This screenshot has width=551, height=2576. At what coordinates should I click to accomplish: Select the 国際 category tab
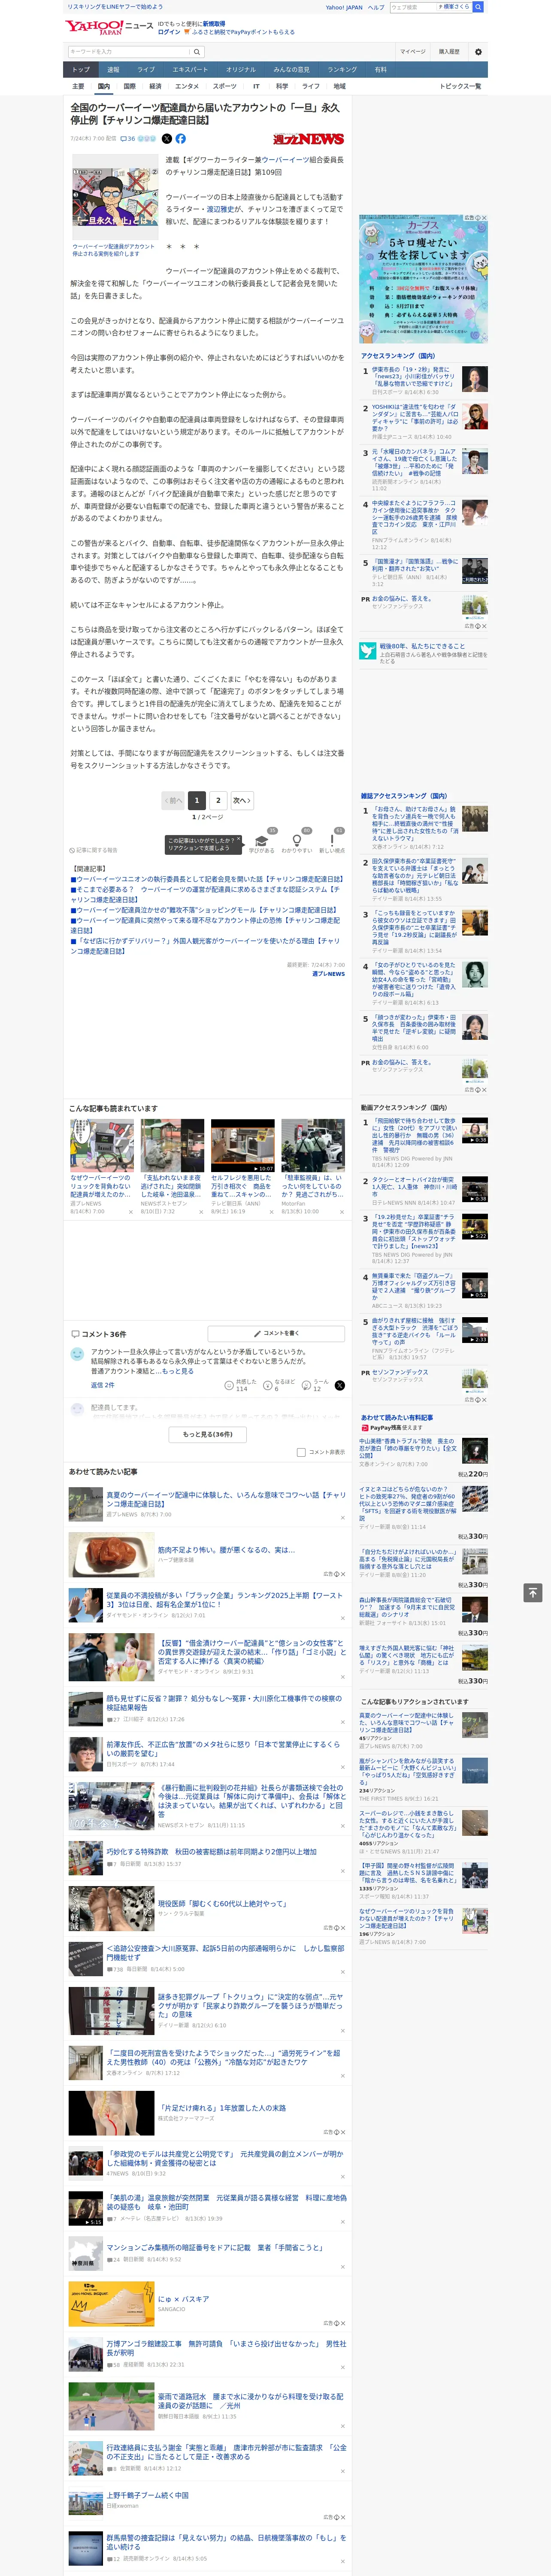129,86
